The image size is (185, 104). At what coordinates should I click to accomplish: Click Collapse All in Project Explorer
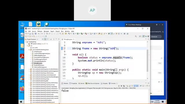tap(43, 39)
